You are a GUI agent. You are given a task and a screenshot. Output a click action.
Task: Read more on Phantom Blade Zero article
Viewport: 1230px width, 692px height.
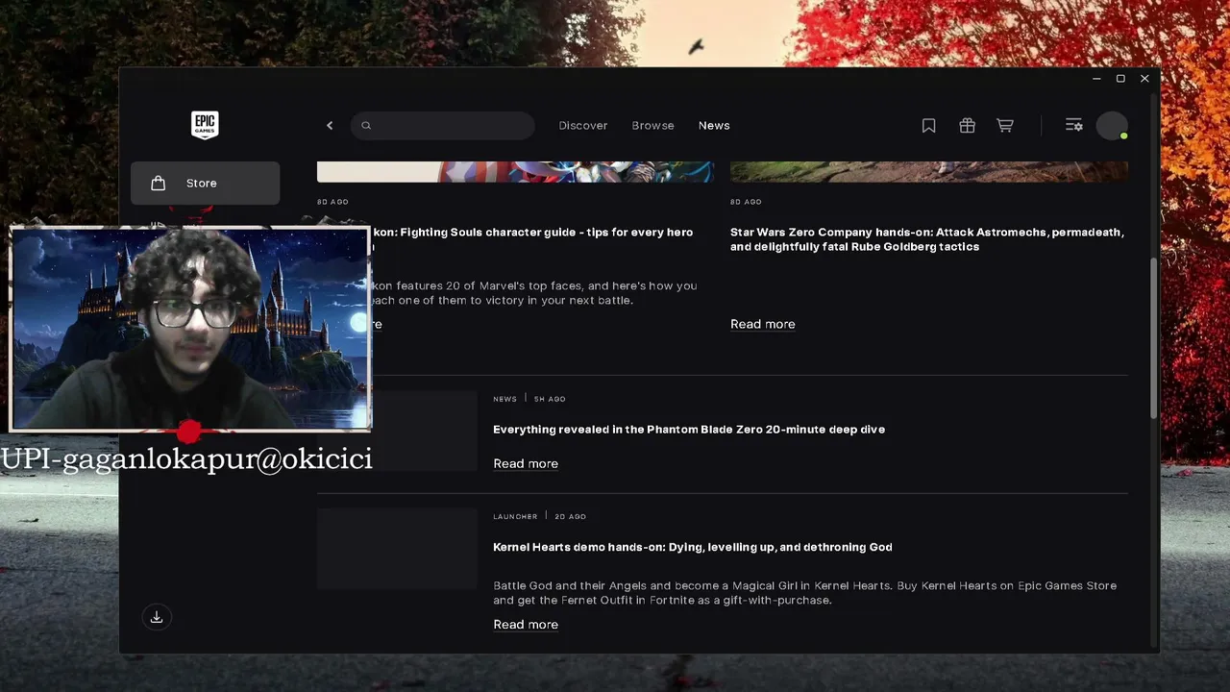526,463
